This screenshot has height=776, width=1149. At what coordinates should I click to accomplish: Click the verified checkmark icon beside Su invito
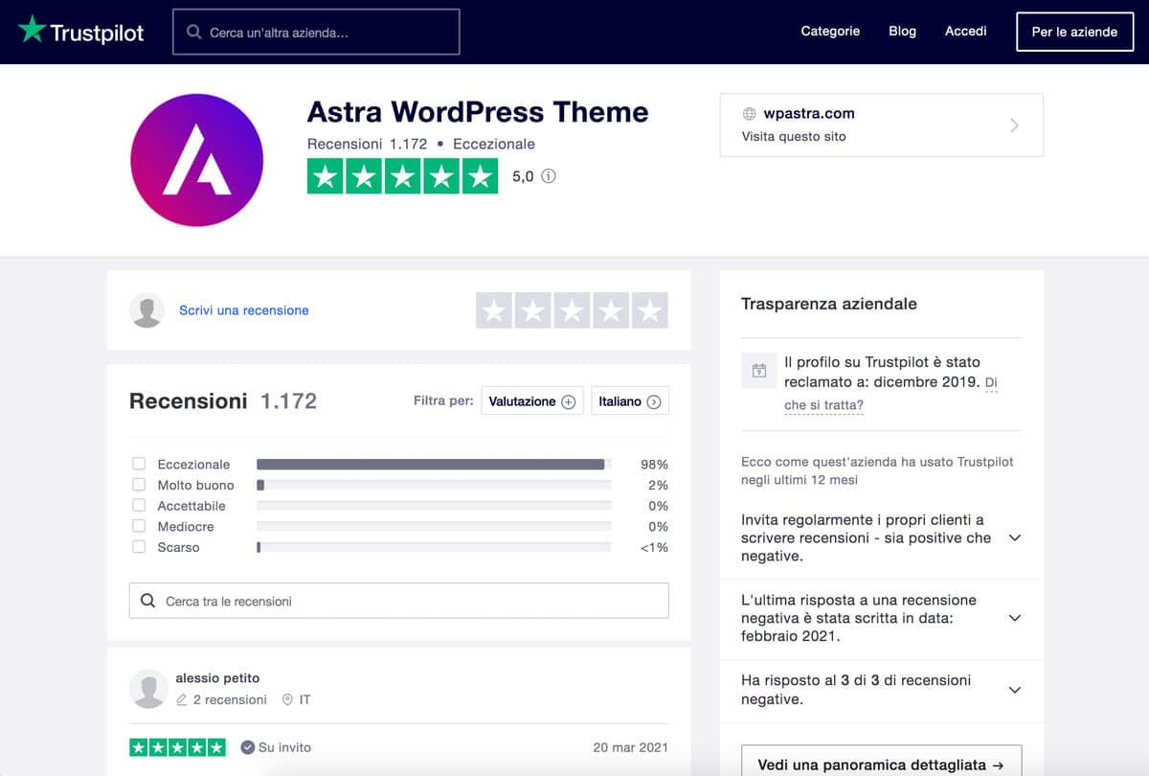pos(248,747)
